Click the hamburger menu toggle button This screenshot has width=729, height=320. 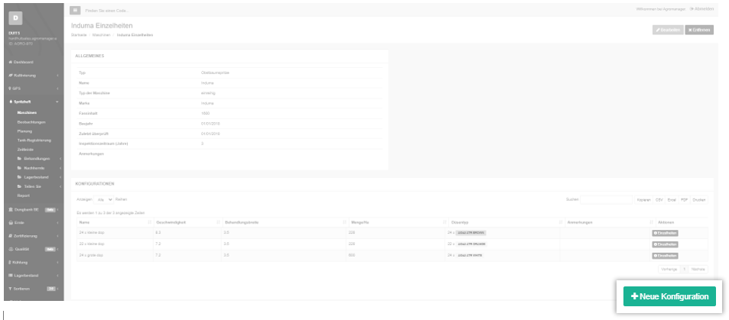click(75, 10)
